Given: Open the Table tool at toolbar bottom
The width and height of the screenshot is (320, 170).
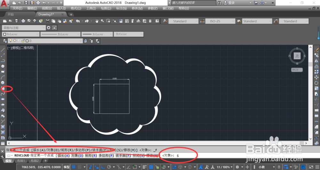Looking at the screenshot, I should (x=3, y=143).
